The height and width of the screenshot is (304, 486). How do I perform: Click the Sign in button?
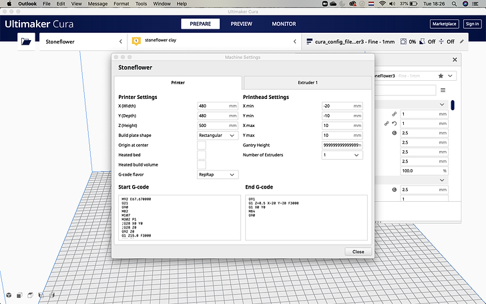pos(472,24)
